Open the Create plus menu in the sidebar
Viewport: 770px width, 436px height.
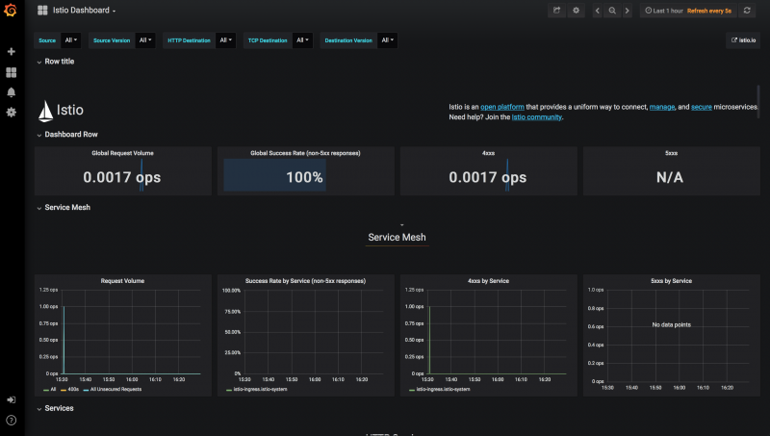12,51
